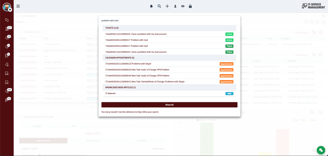Open the notifications bell
The image size is (328, 156).
(152, 6)
